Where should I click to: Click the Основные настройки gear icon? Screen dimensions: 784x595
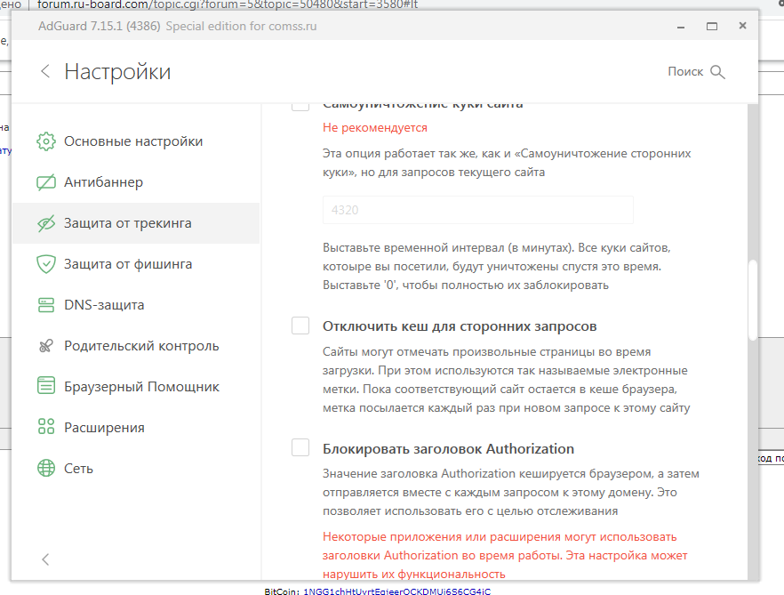coord(46,141)
